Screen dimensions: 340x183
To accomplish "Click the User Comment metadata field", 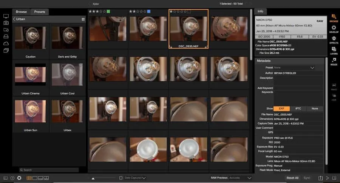I will [x=298, y=128].
